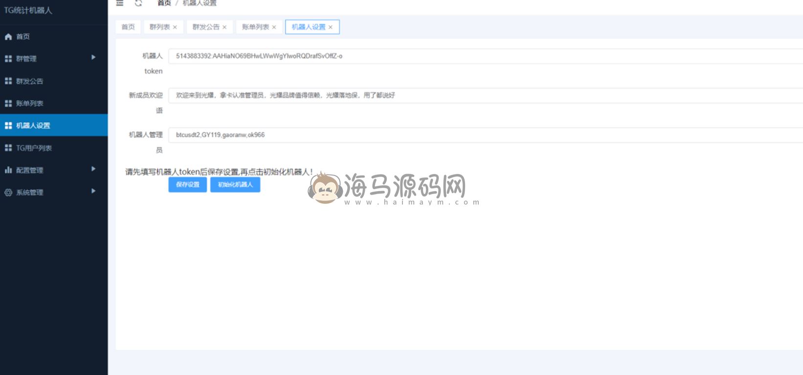
Task: Click the 机器人 token input field
Action: (484, 56)
